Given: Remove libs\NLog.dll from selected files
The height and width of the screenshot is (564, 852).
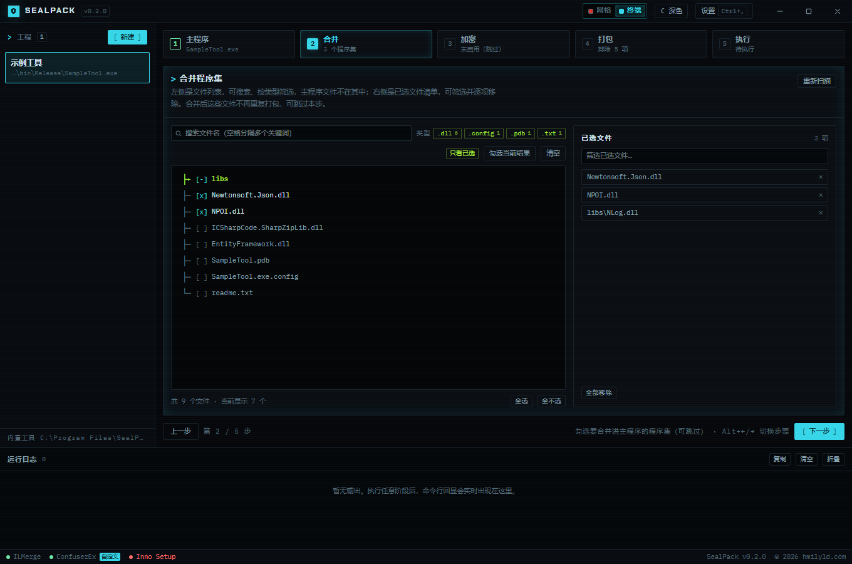Looking at the screenshot, I should click(x=821, y=213).
